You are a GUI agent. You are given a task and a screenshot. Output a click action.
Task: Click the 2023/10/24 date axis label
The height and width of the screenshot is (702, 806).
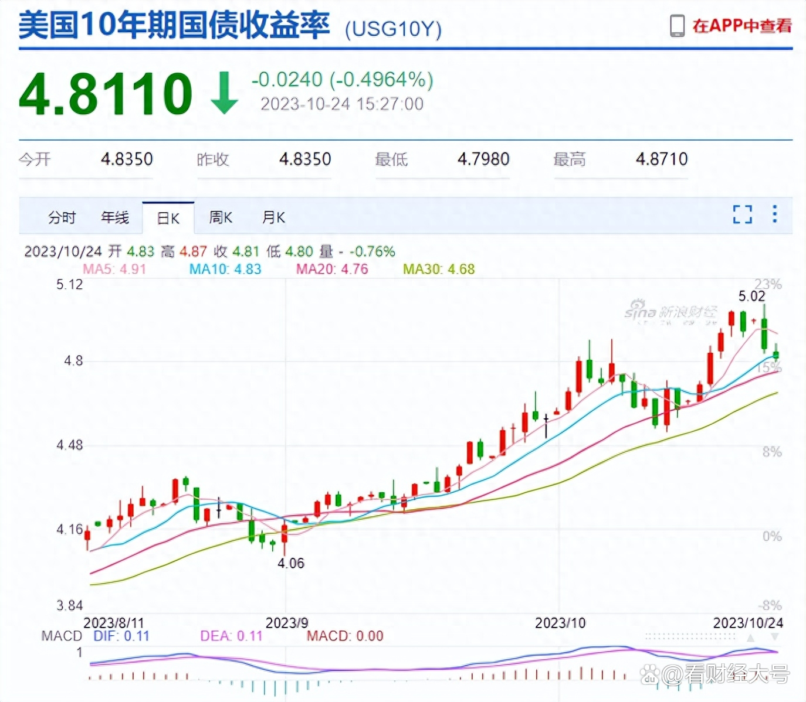pyautogui.click(x=749, y=623)
